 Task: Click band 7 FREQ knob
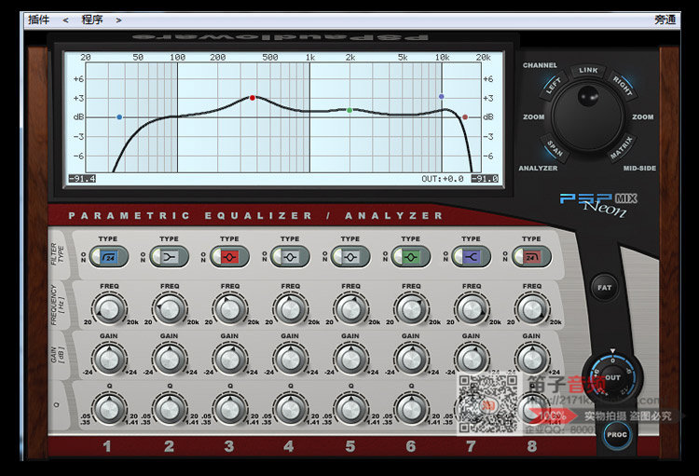472,309
